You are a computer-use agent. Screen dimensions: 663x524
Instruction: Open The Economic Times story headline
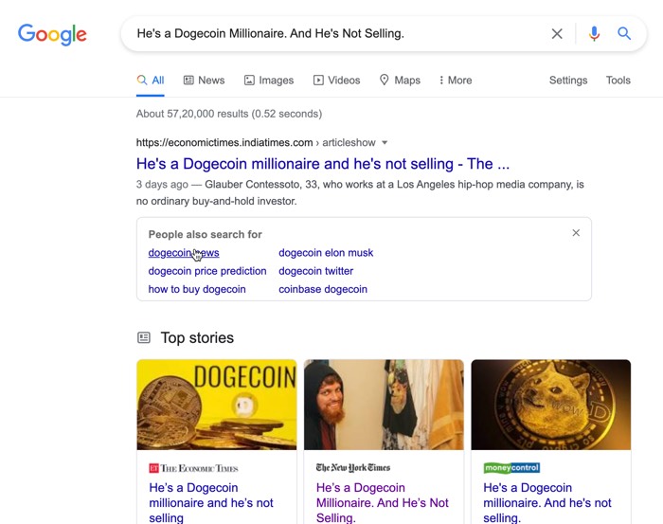pos(211,502)
